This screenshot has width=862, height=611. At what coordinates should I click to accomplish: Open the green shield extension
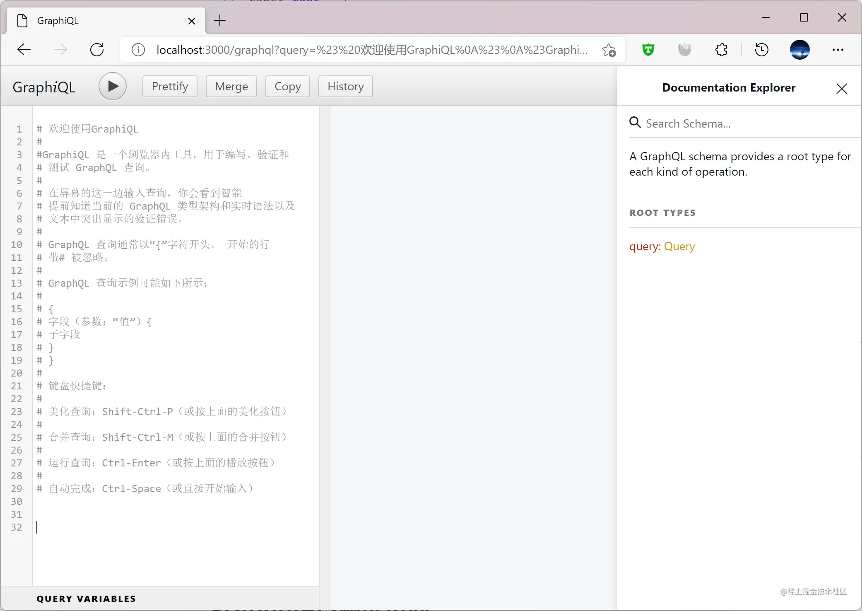[x=648, y=50]
